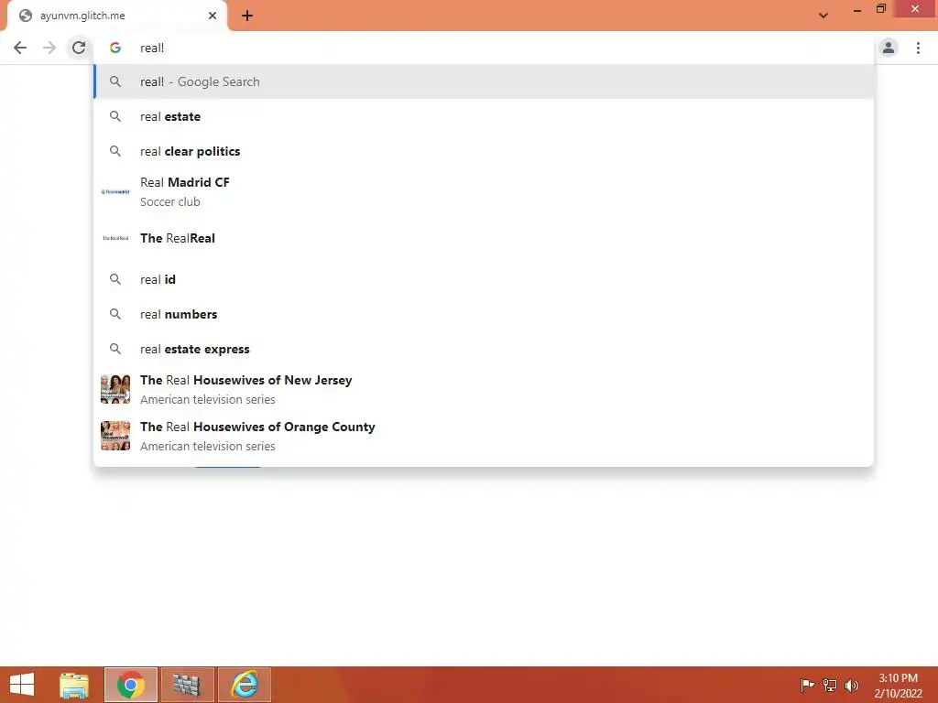Choose 'real numbers' suggestion
The height and width of the screenshot is (703, 938).
coord(484,314)
